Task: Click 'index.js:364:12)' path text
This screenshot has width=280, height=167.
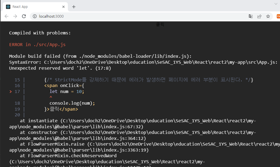Action: pyautogui.click(x=125, y=138)
